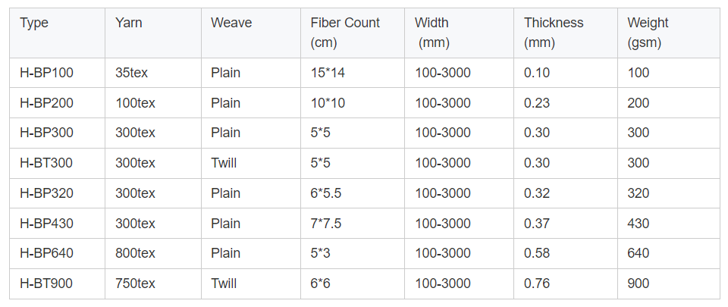Select the Weight (gsm) header cell

click(x=648, y=33)
